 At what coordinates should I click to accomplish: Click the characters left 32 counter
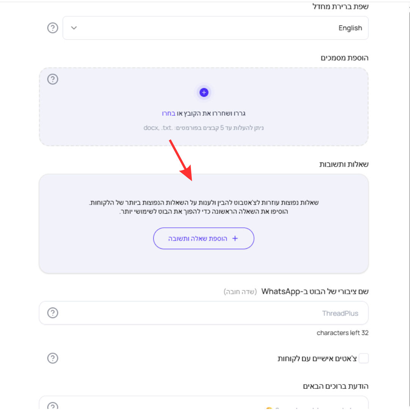(x=342, y=333)
